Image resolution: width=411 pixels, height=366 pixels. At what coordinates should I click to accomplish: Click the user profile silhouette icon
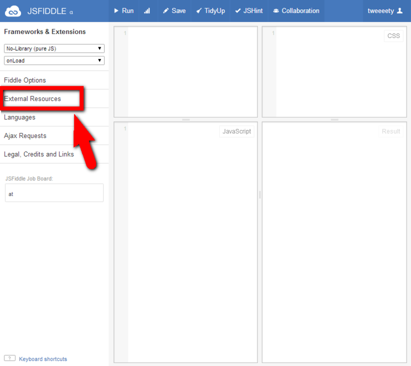click(400, 11)
